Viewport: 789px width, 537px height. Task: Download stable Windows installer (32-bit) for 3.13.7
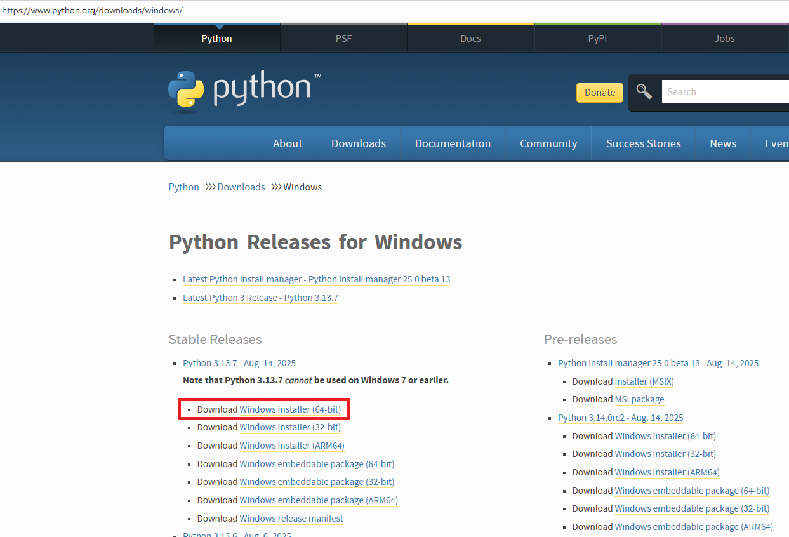tap(290, 427)
